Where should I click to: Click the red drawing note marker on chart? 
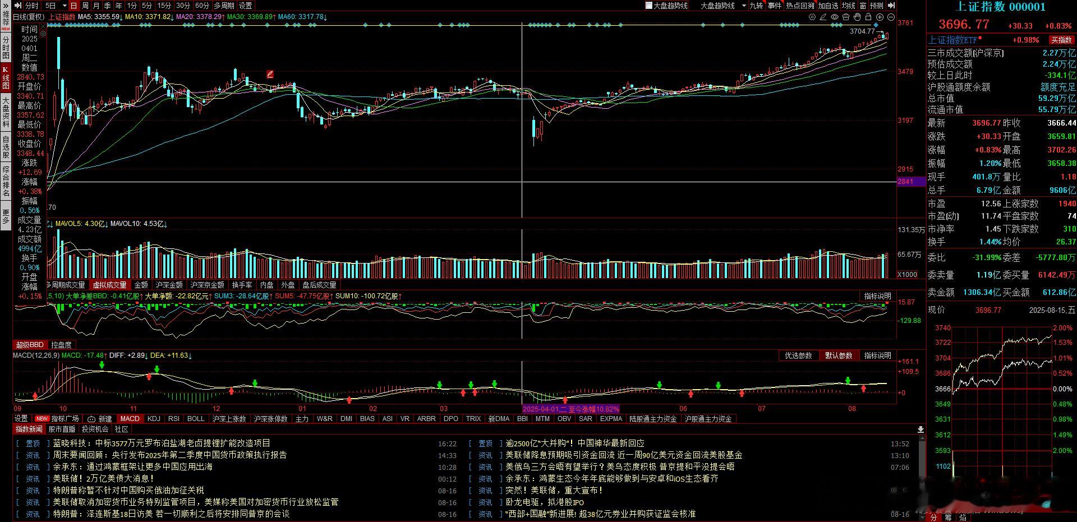tap(270, 74)
